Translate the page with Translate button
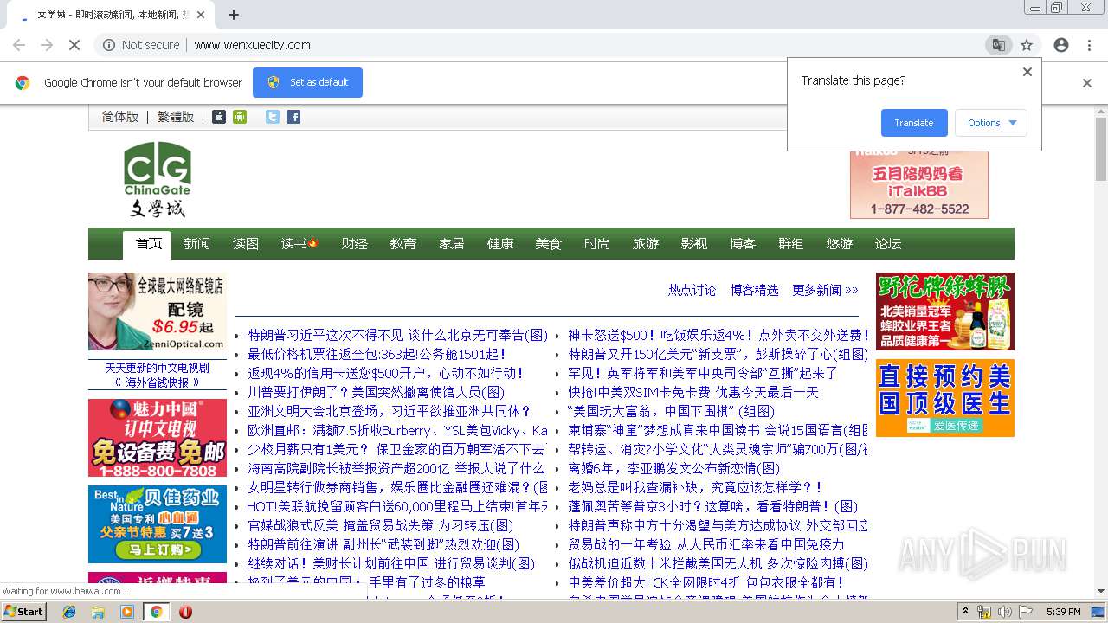 pyautogui.click(x=914, y=123)
